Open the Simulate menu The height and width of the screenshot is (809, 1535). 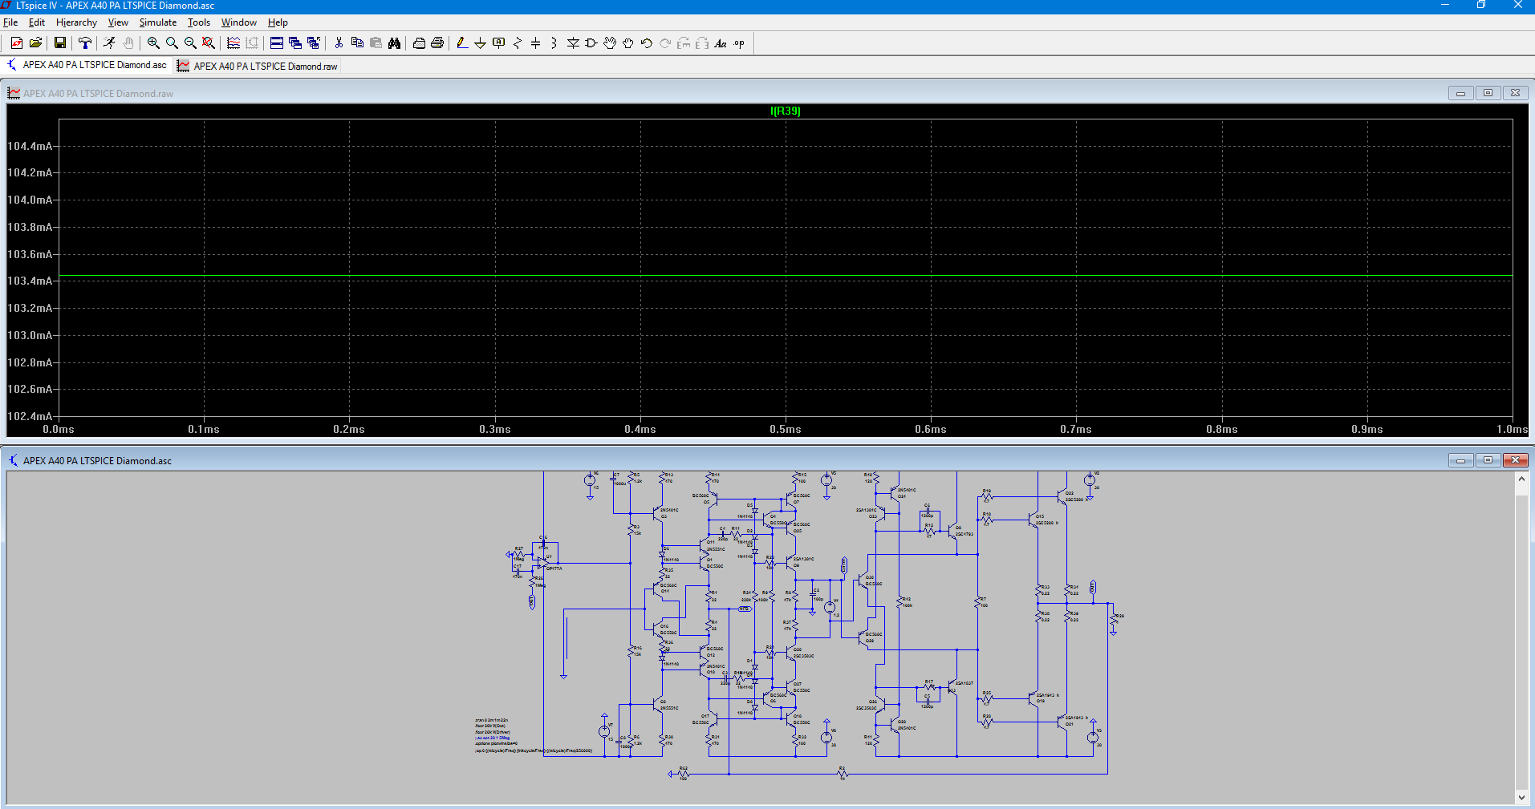(157, 22)
